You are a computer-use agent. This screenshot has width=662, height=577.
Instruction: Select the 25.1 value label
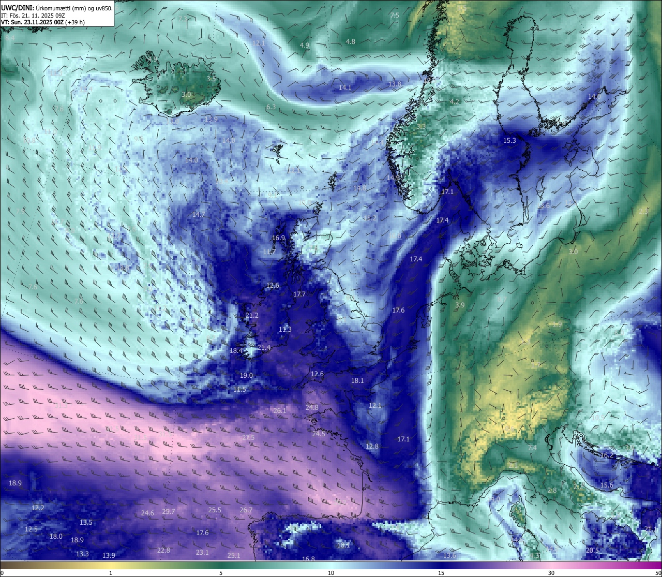click(234, 555)
